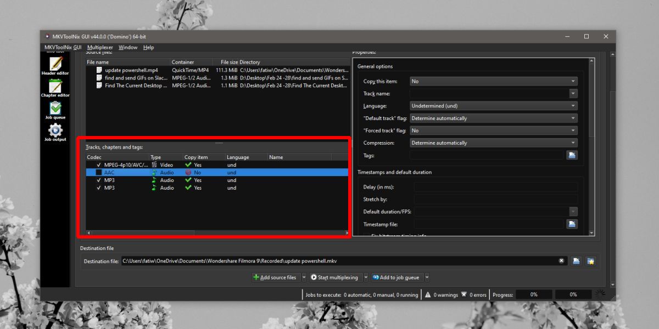This screenshot has width=659, height=329.
Task: Open the MKVToolNix GUI menu
Action: coord(63,47)
